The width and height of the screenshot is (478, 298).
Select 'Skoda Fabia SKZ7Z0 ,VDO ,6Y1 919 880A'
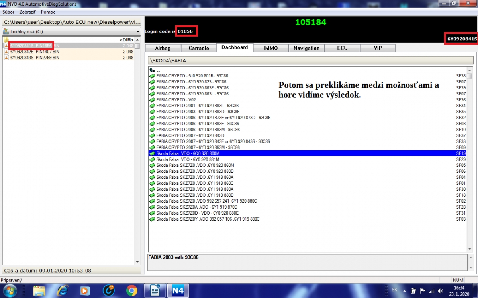coord(308,189)
